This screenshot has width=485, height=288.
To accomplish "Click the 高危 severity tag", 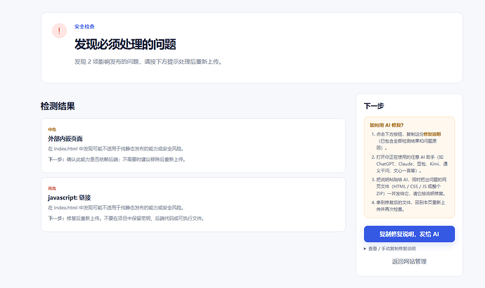I will 52,188.
